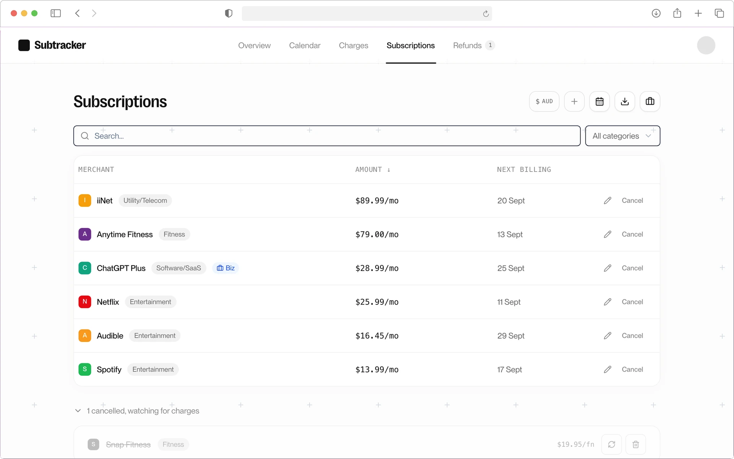Click the iiNet merchant icon
Screen dimensions: 734x459
(x=85, y=200)
